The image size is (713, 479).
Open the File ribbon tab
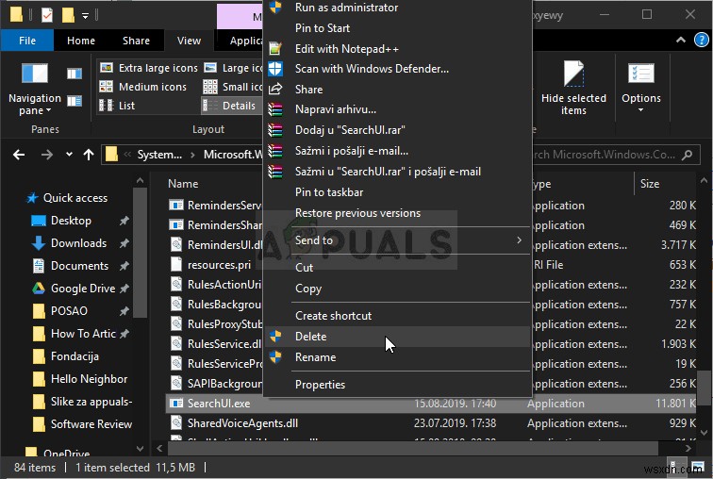pyautogui.click(x=27, y=41)
